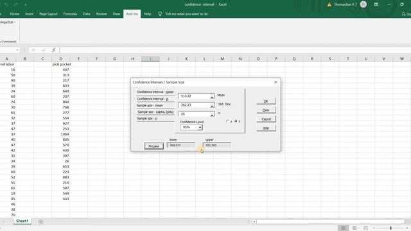Click the lower bound result field
Screen dimensions: 411x231
(x=181, y=145)
